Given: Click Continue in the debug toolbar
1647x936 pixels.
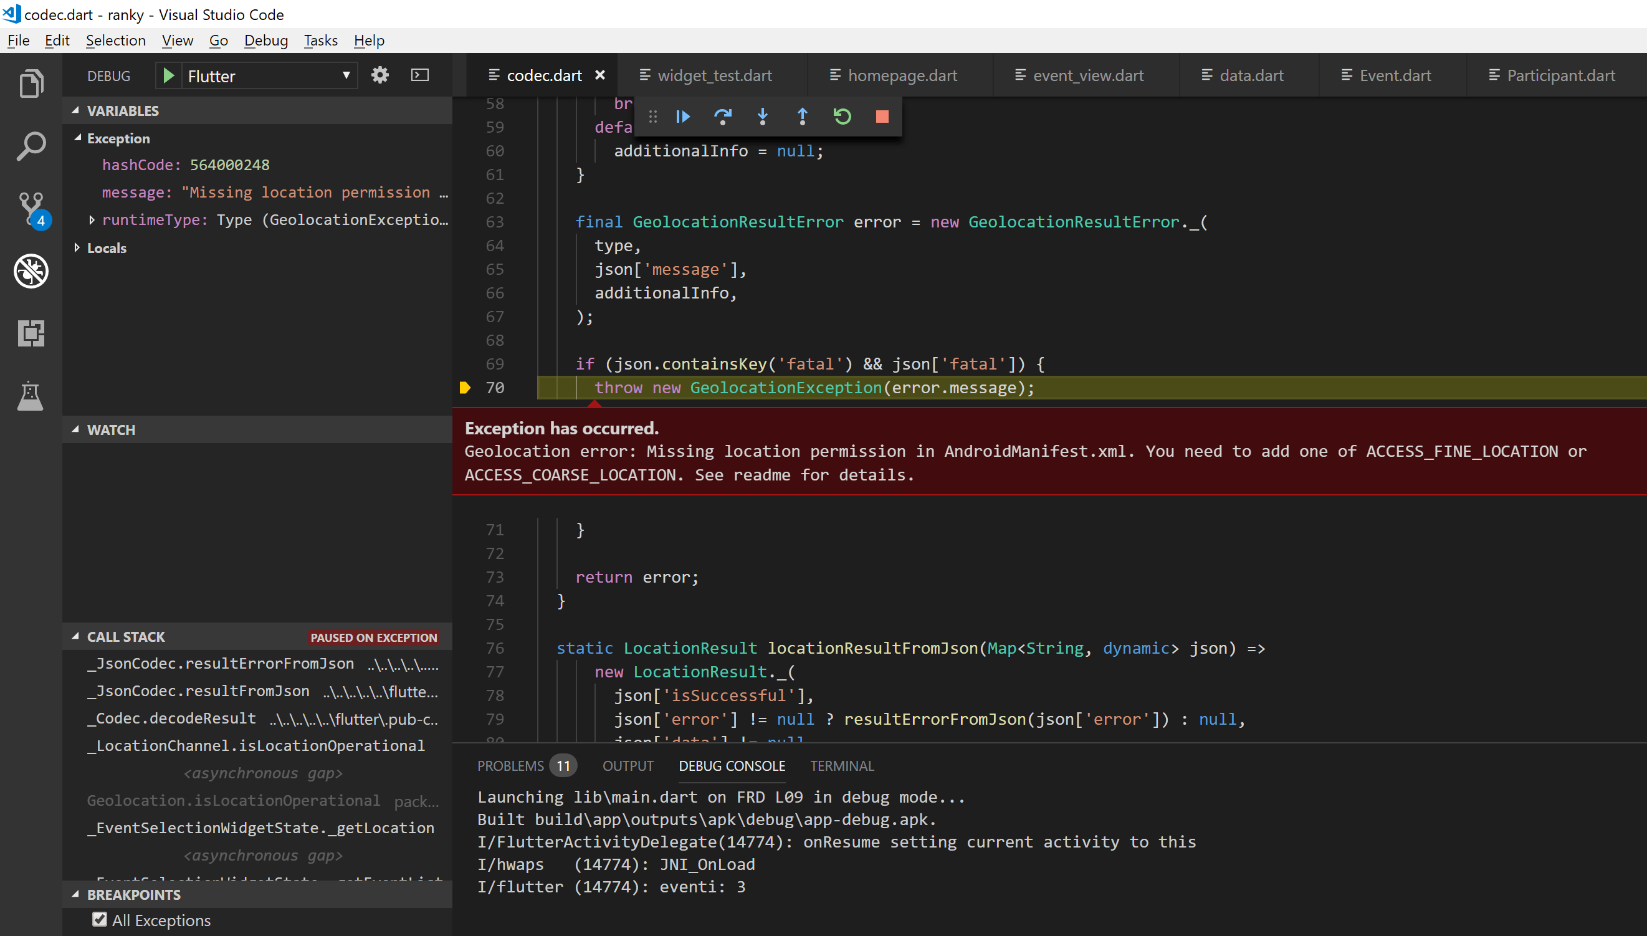Looking at the screenshot, I should click(x=683, y=117).
